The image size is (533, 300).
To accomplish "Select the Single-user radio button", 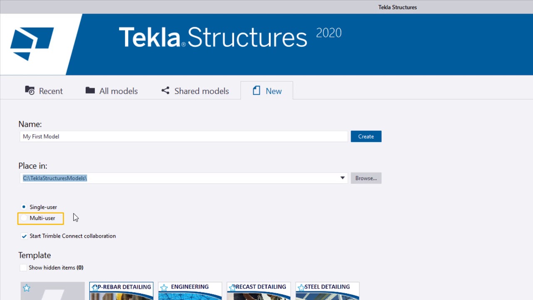I will 24,207.
